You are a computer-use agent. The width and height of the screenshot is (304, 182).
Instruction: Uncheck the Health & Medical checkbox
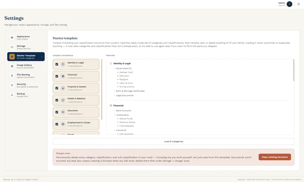point(57,100)
